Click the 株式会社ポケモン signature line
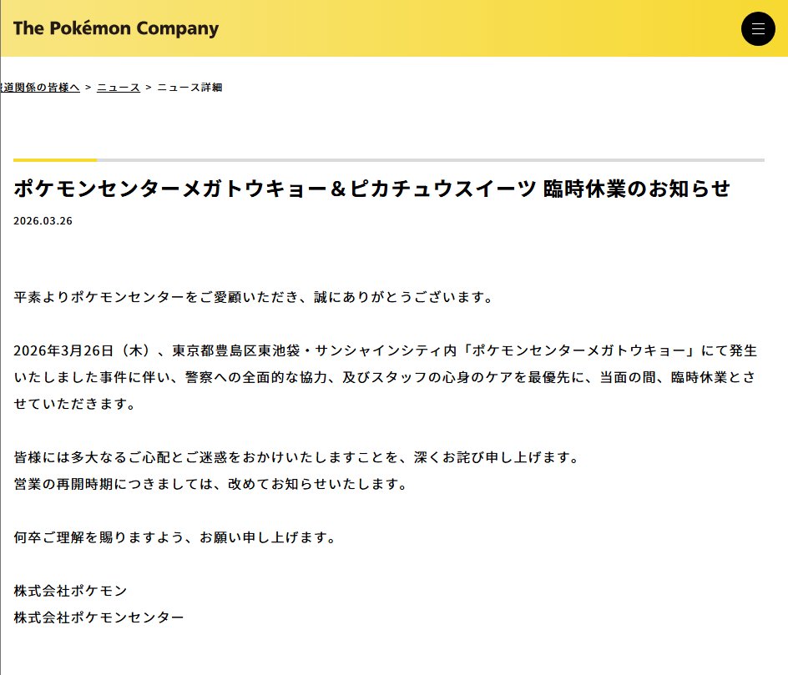Screen dimensions: 788x675 point(71,591)
